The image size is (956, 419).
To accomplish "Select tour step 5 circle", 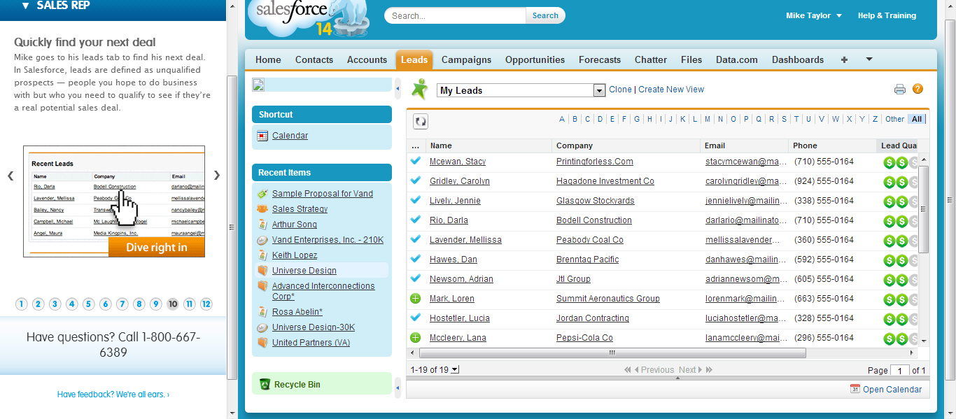I will (x=89, y=304).
